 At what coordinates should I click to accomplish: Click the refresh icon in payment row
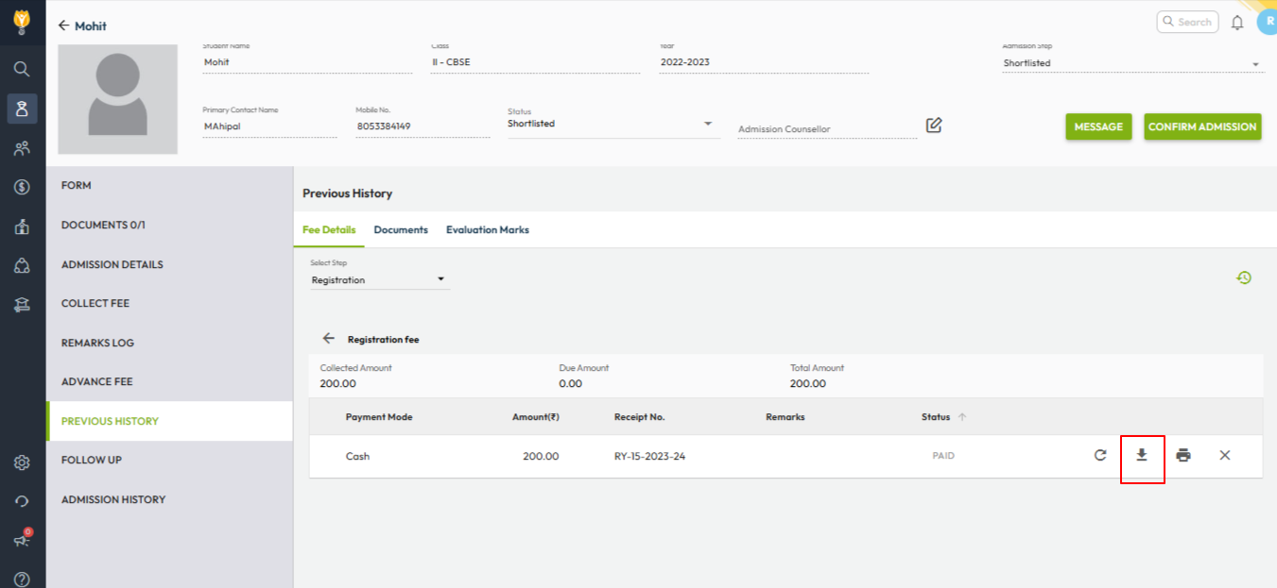[1100, 456]
